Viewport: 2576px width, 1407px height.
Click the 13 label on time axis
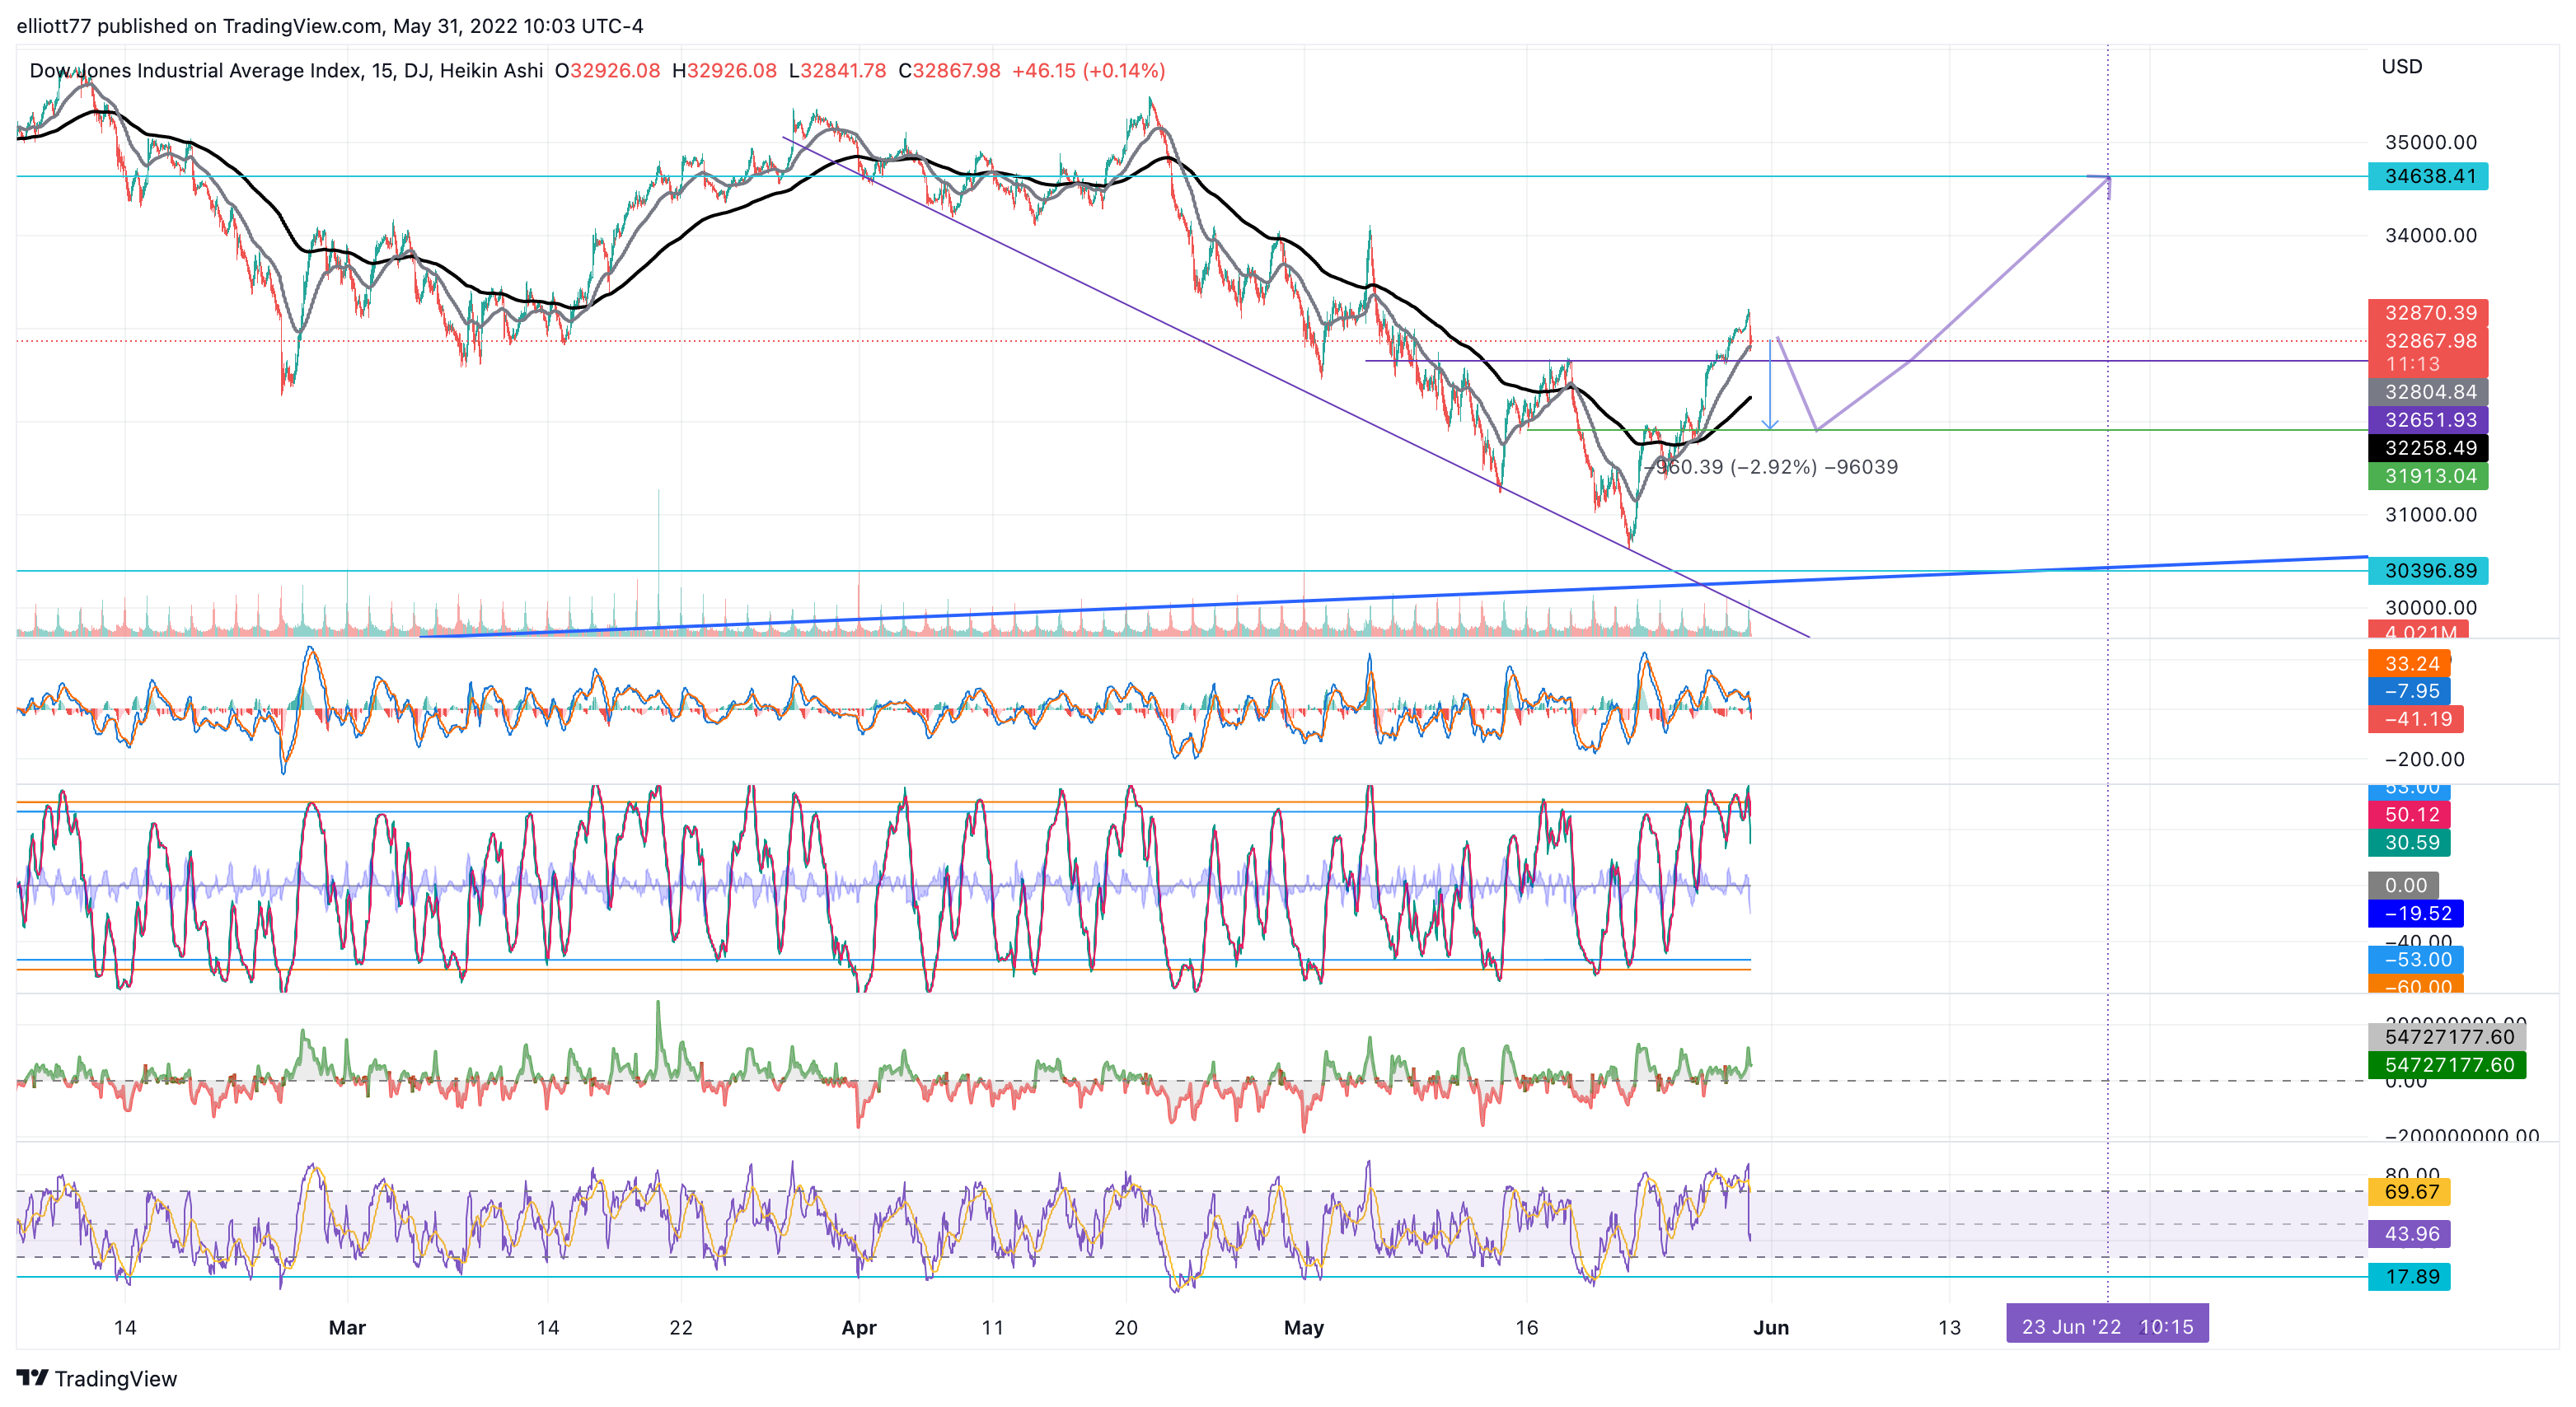click(1949, 1328)
